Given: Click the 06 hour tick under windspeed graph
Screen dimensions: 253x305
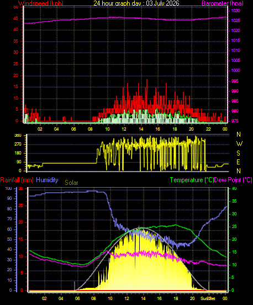Looking at the screenshot, I should click(x=73, y=129).
